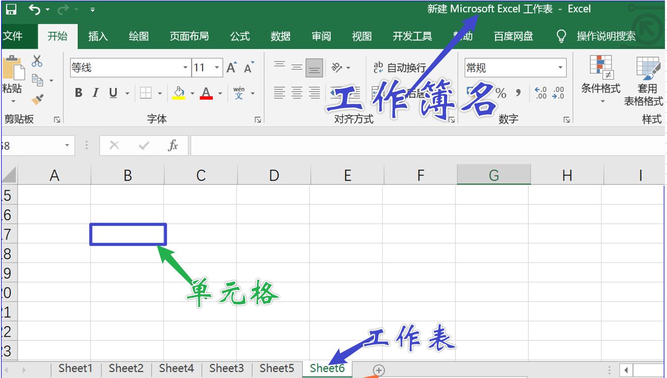The image size is (667, 378).
Task: Align text left
Action: tap(280, 93)
